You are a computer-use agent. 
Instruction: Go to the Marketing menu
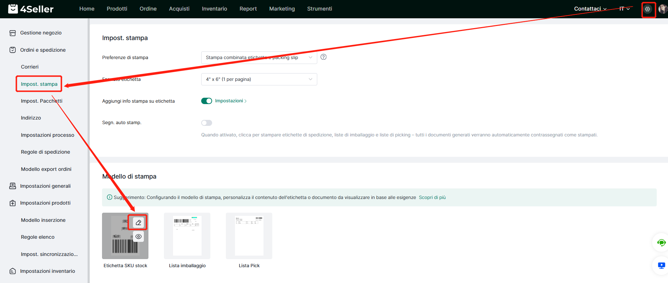(282, 9)
